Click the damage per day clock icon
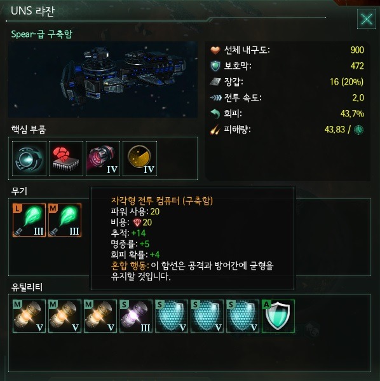Viewport: 380px width, 381px height. point(358,130)
